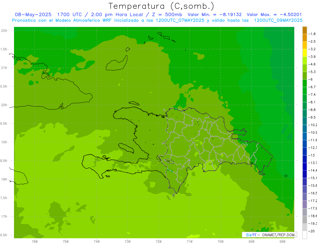Click the '-1.8' legend value
317x245 pixels.
click(312, 34)
